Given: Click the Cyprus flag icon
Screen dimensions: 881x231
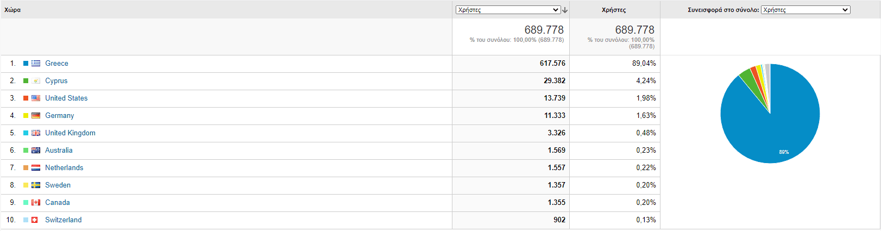Looking at the screenshot, I should [x=36, y=81].
